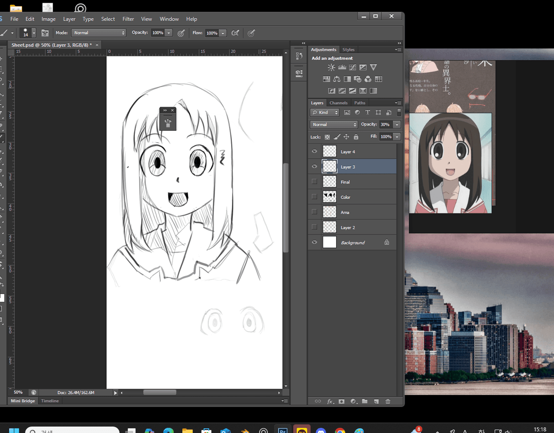The height and width of the screenshot is (433, 554).
Task: Click the Curves adjustment icon
Action: pyautogui.click(x=353, y=67)
